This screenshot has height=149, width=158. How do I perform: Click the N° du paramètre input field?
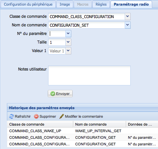tap(57, 34)
